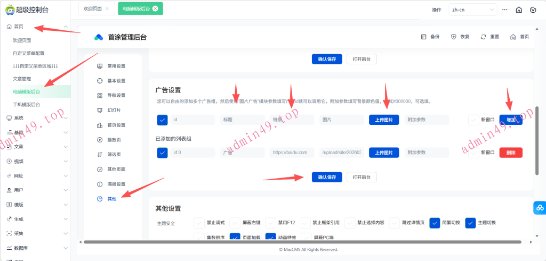This screenshot has height=261, width=546.
Task: Toggle the 新窗口 checkbox in the id:0 row
Action: point(473,153)
